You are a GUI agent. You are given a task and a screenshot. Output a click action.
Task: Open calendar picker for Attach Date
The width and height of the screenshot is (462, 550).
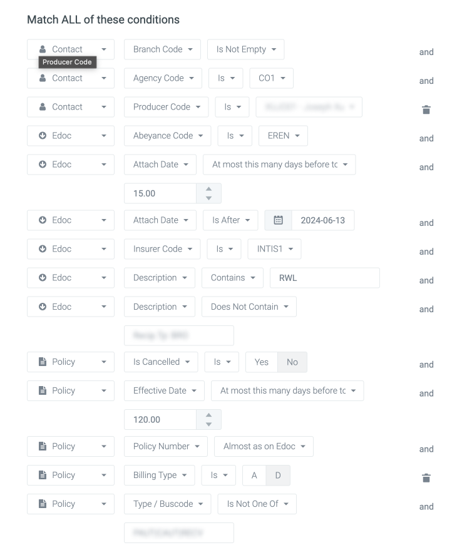click(x=279, y=220)
